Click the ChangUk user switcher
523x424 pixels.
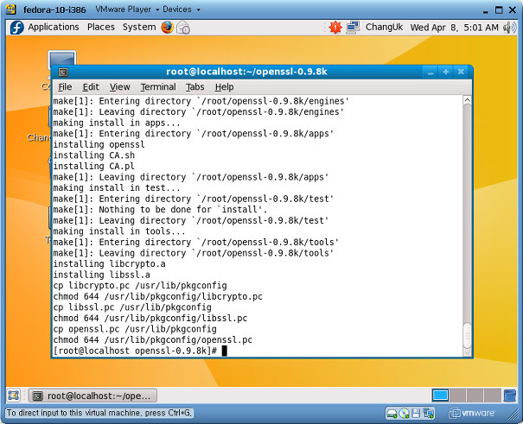[x=384, y=27]
